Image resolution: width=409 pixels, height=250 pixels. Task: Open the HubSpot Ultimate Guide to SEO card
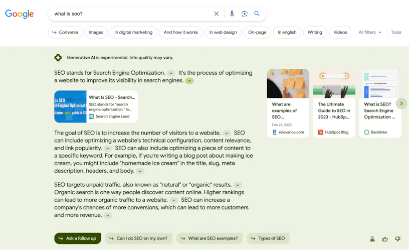pos(334,103)
